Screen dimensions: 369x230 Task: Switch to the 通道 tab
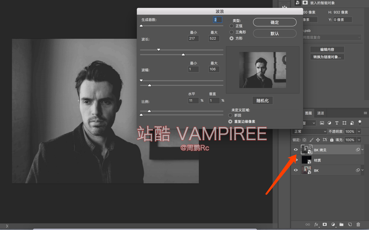[x=320, y=113]
